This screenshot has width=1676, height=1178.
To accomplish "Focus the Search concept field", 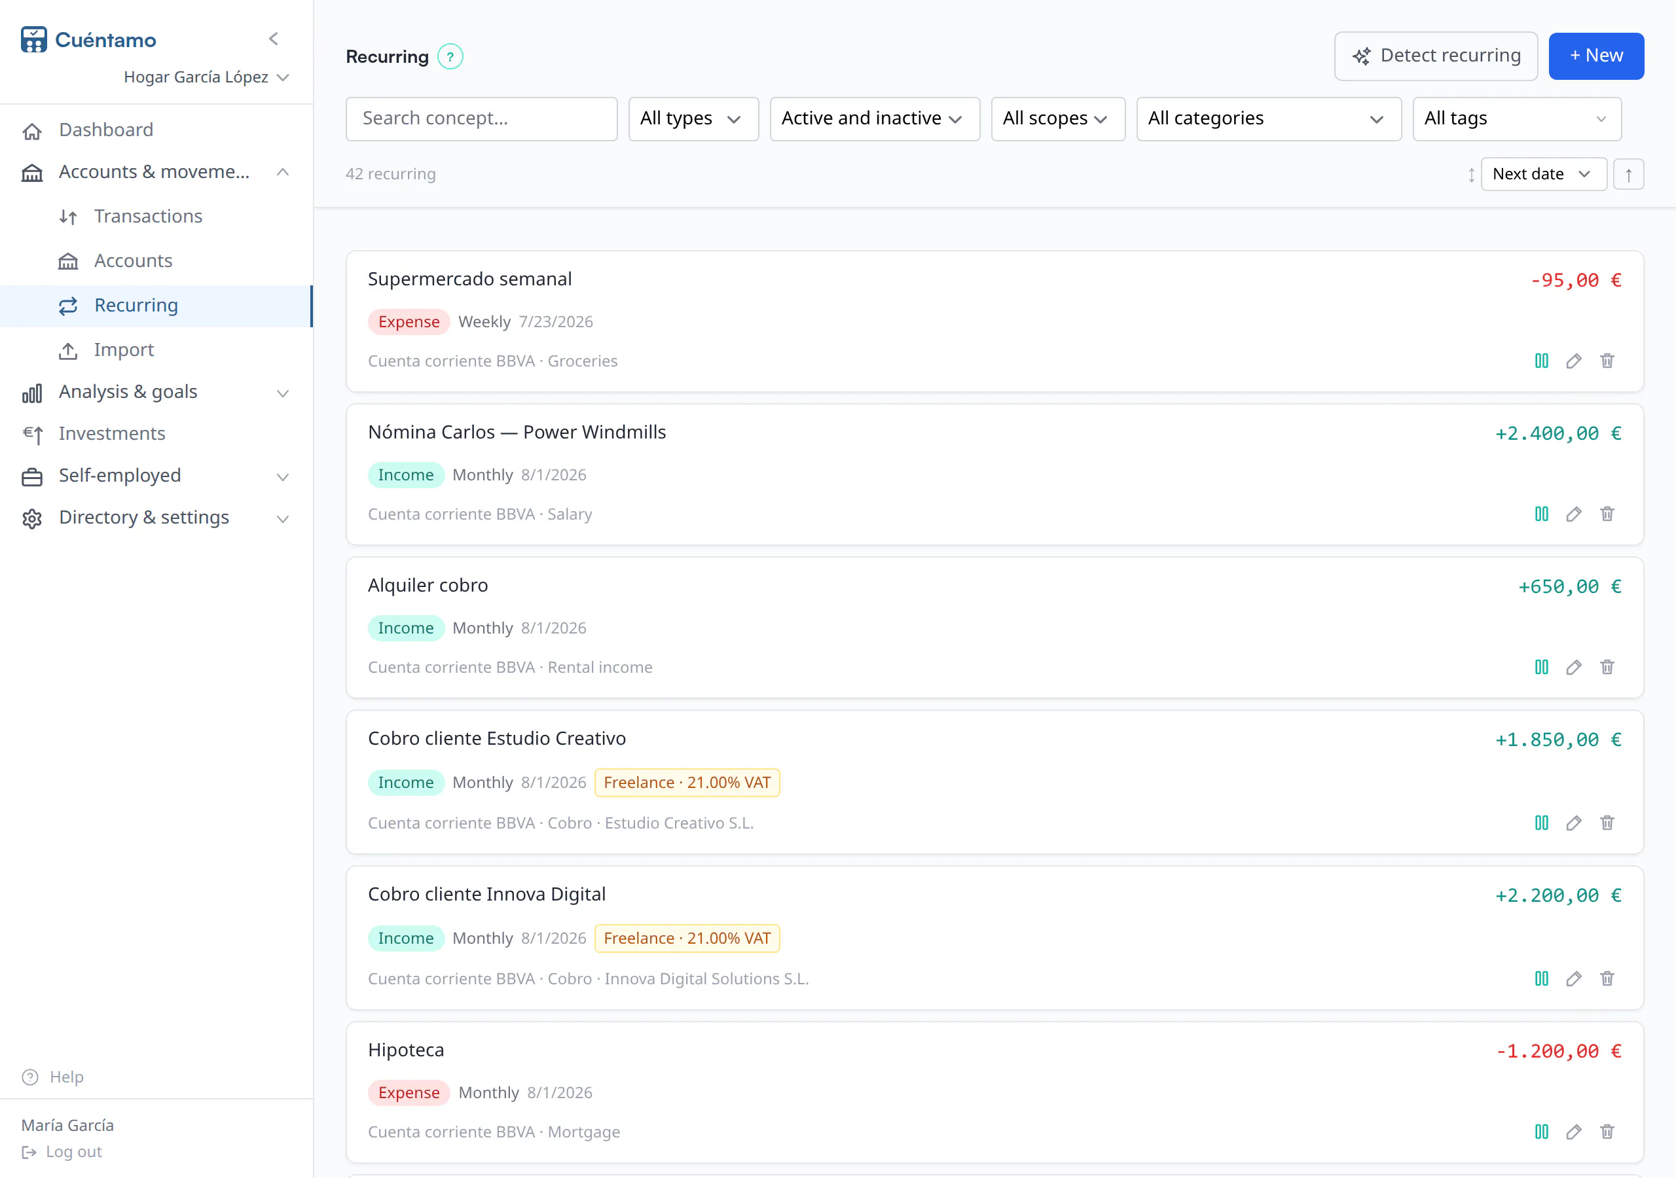I will point(481,118).
